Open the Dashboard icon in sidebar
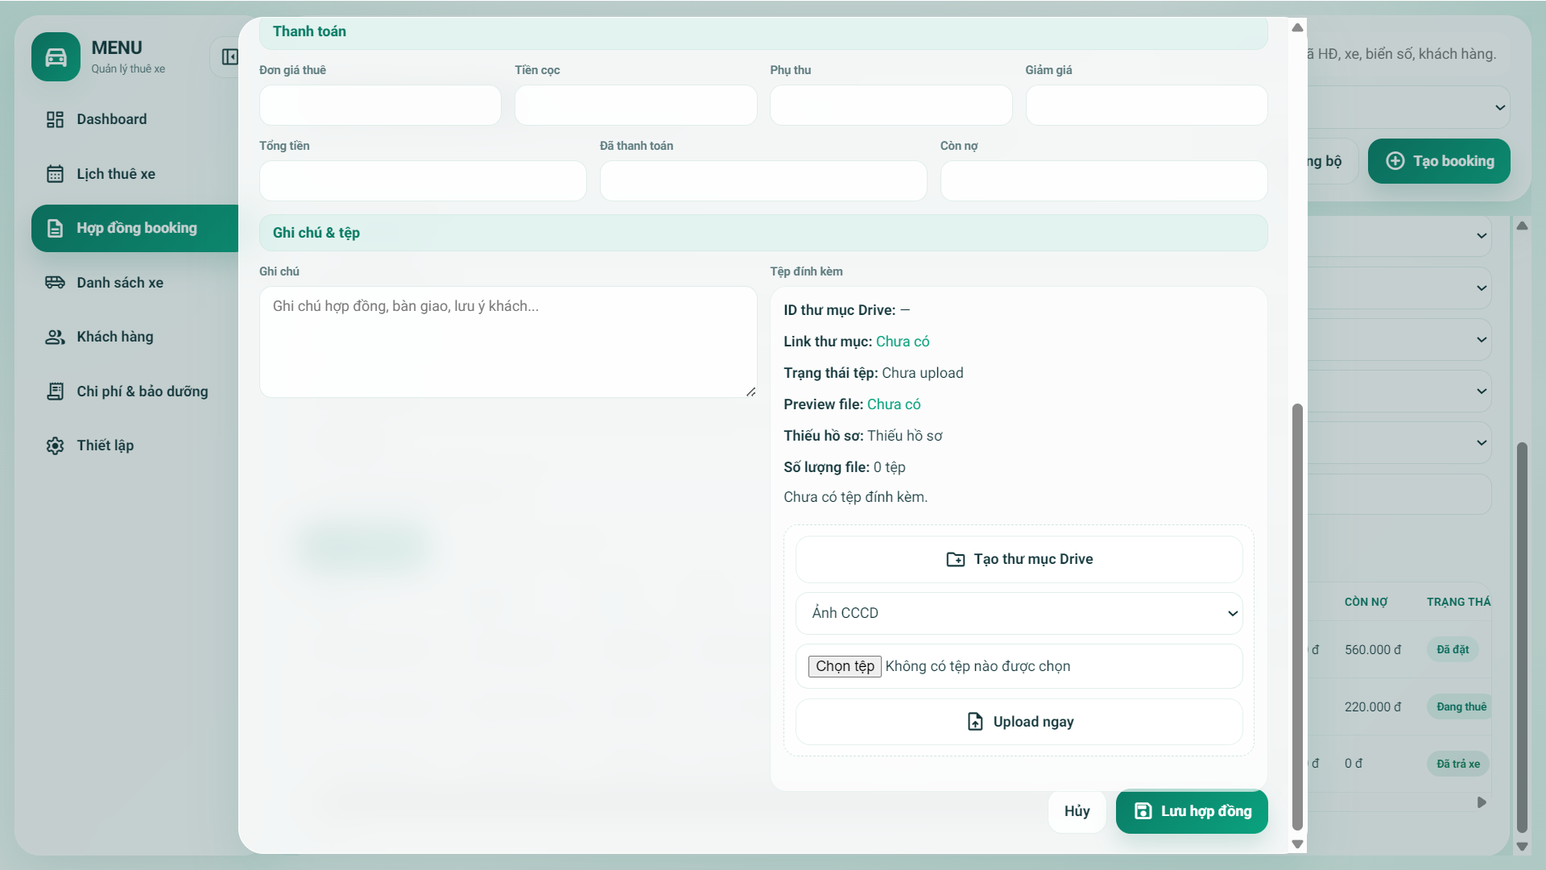 (55, 118)
